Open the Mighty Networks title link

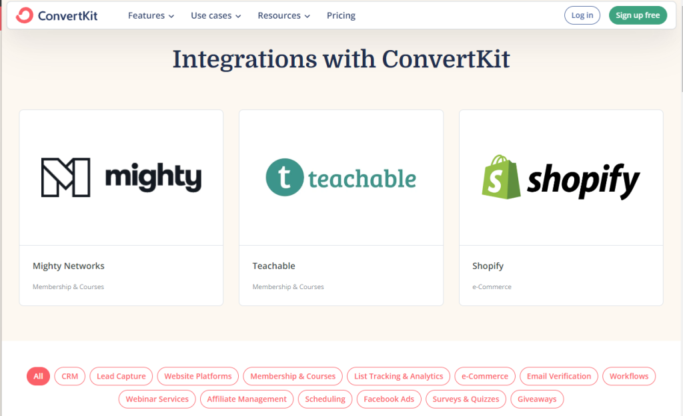tap(69, 266)
